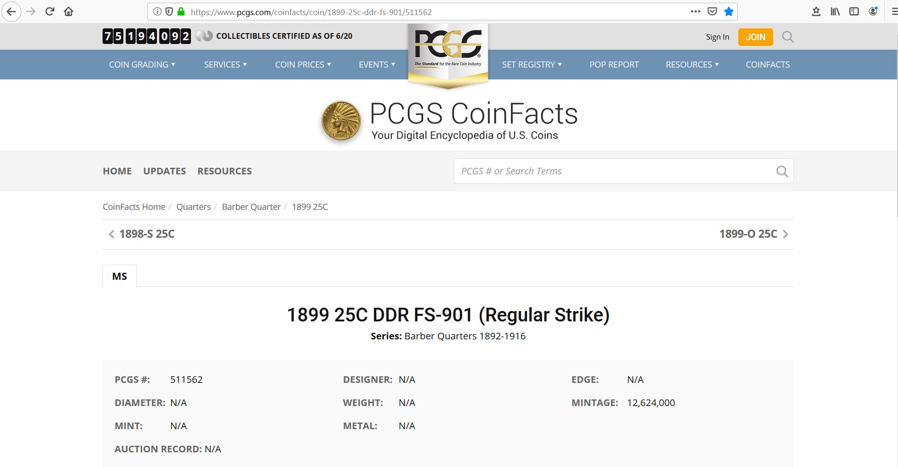Image resolution: width=898 pixels, height=467 pixels.
Task: Click CoinFacts Home breadcrumb
Action: pyautogui.click(x=134, y=207)
